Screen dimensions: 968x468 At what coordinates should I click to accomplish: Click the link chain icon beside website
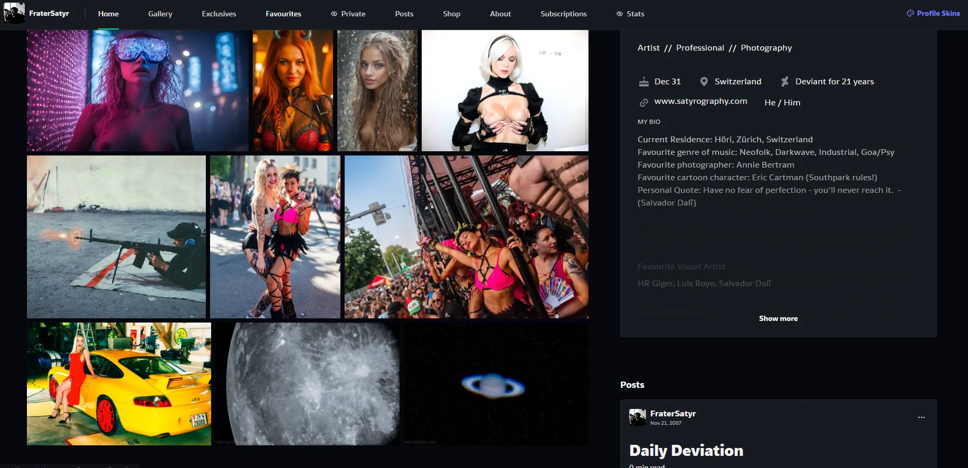pos(643,102)
